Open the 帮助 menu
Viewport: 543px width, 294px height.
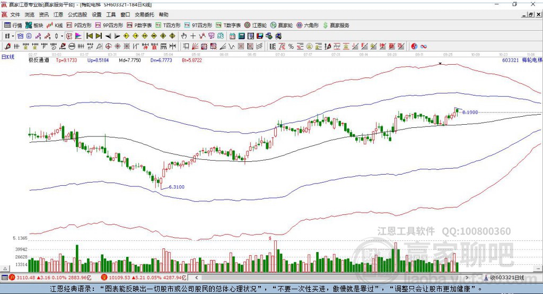[163, 14]
